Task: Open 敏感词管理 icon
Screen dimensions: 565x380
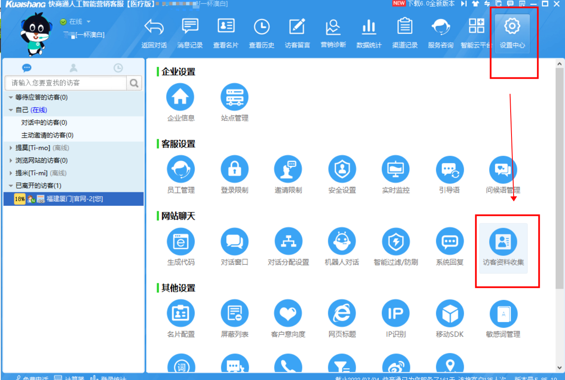Action: point(503,314)
